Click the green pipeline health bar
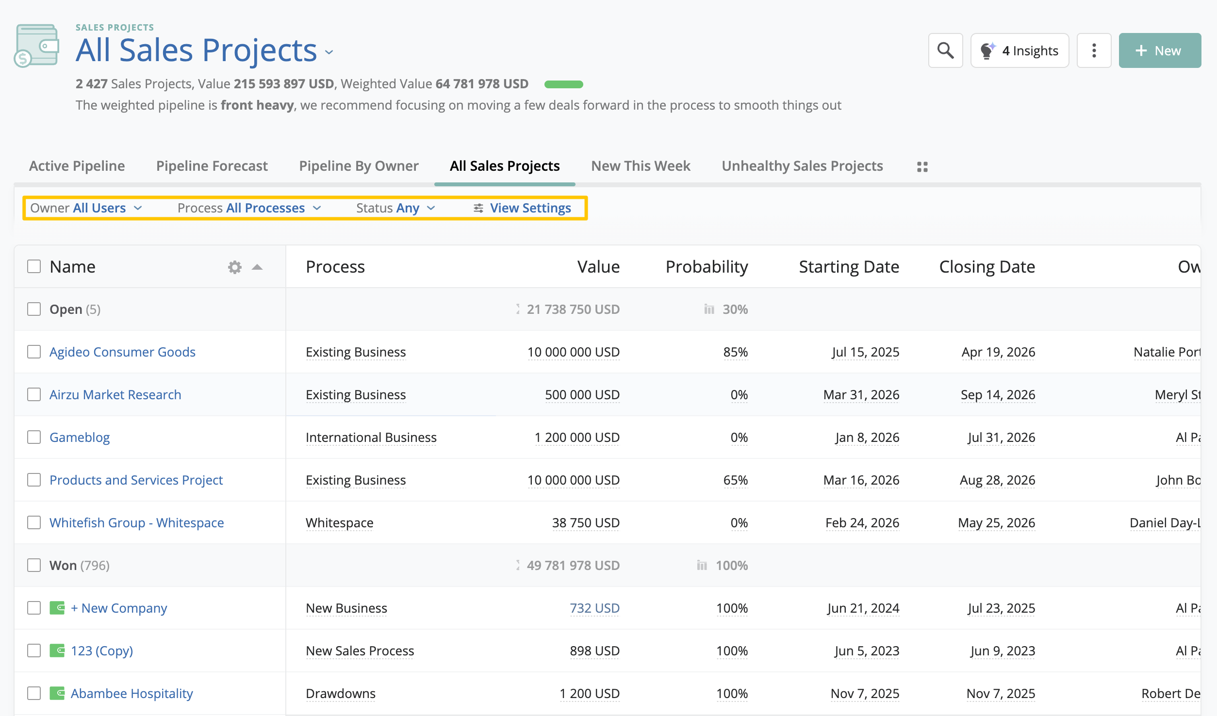The height and width of the screenshot is (716, 1217). pos(563,84)
